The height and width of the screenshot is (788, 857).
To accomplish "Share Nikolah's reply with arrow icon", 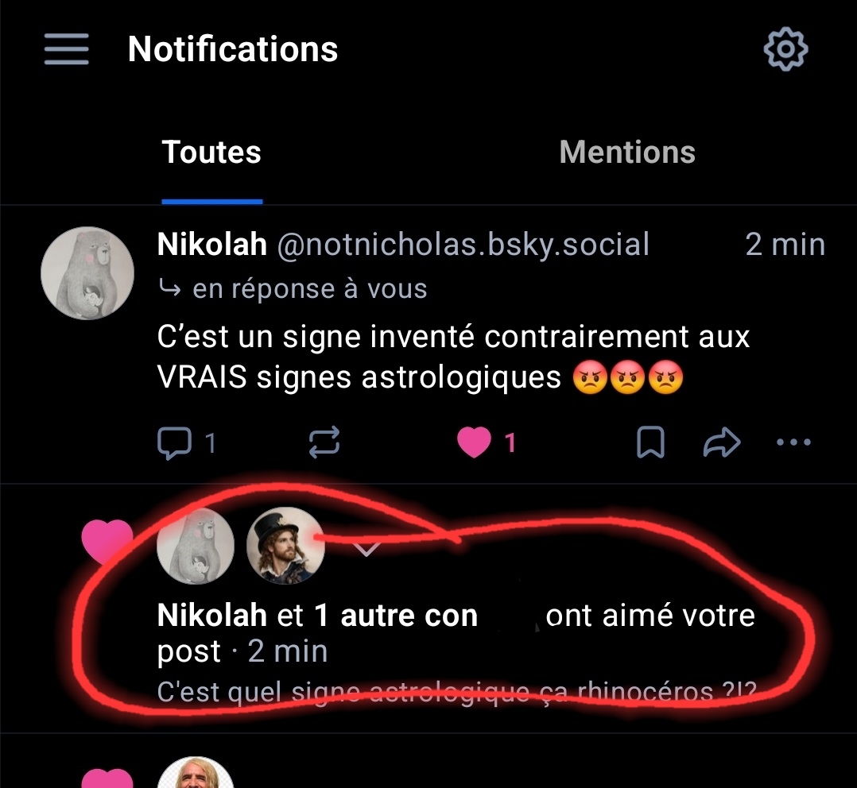I will 722,443.
